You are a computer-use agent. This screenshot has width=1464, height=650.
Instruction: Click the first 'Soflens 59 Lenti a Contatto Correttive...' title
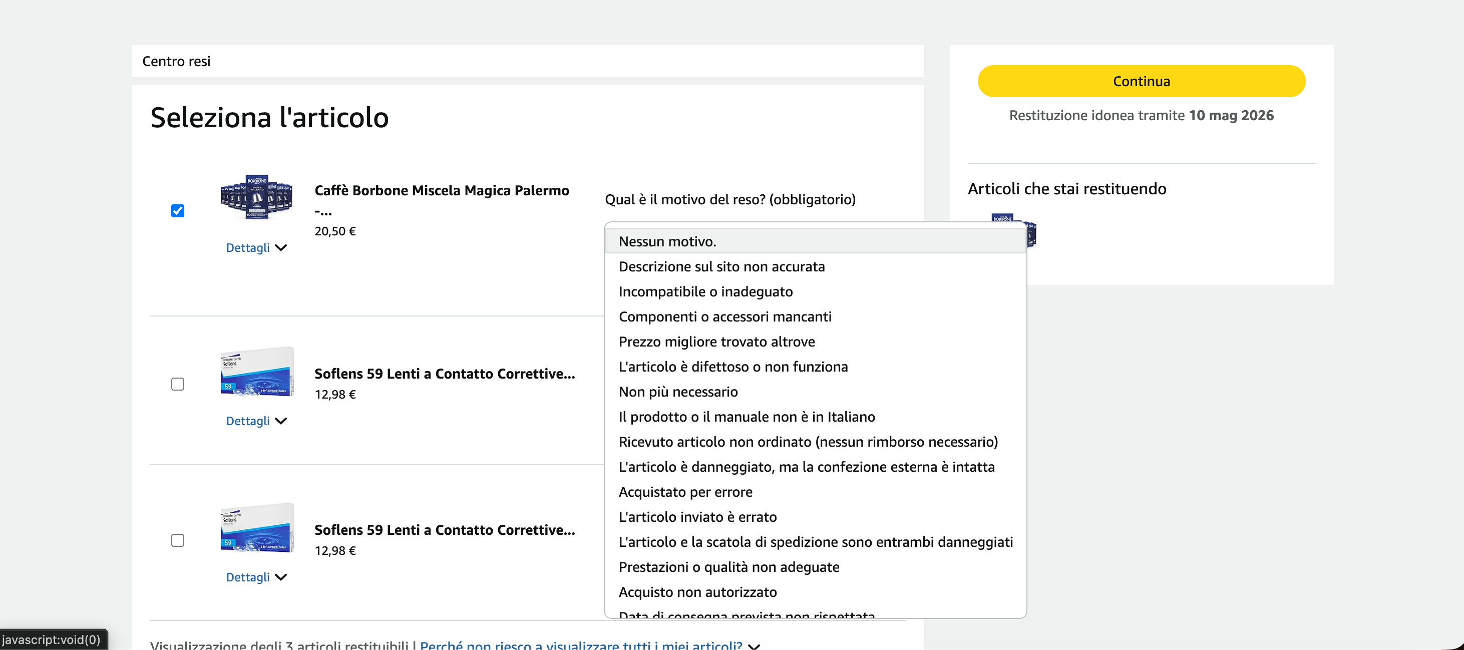pos(445,373)
